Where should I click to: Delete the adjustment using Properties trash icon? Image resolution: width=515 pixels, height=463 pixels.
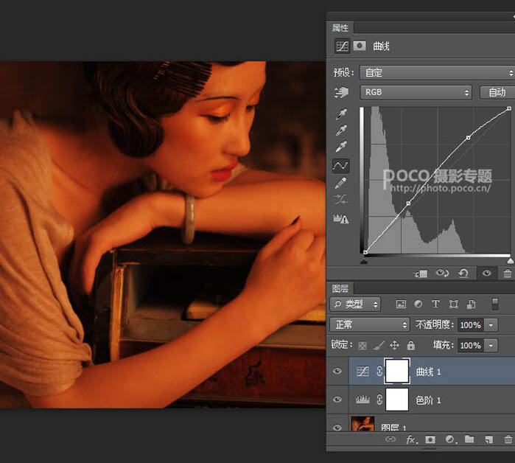point(507,274)
